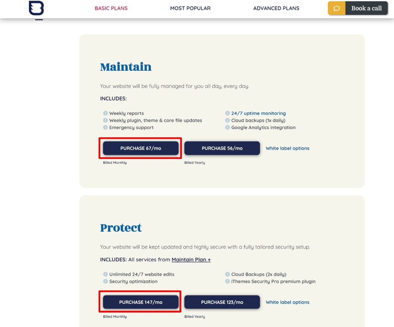
Task: Navigate to ADVANCED PLANS
Action: (x=276, y=8)
